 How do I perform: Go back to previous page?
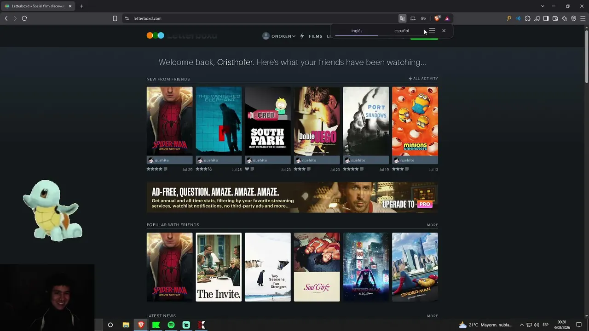[6, 18]
